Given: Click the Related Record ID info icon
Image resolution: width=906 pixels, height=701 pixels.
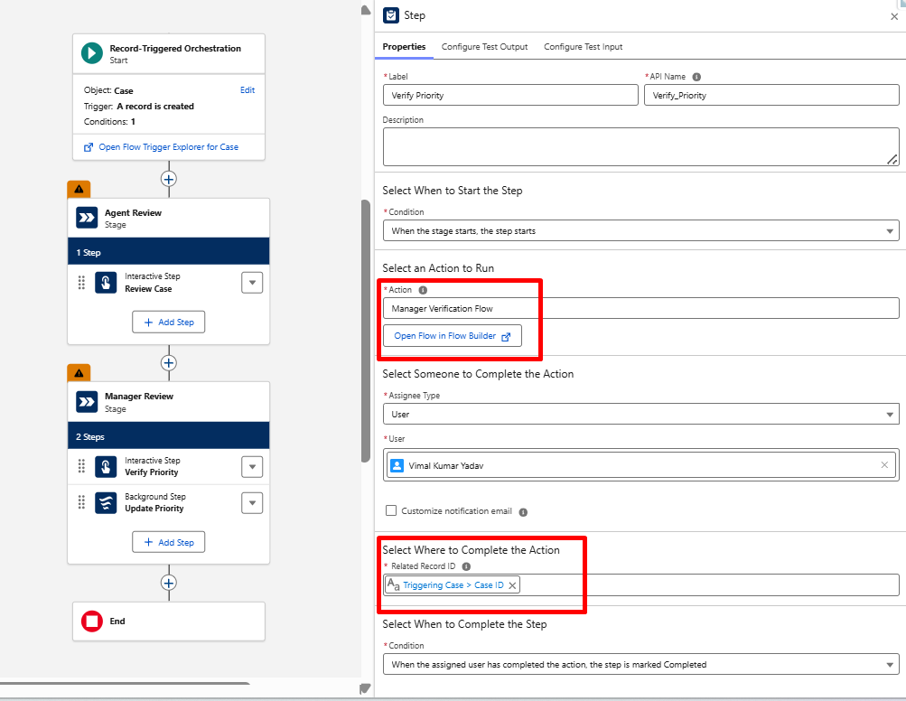Looking at the screenshot, I should point(466,566).
